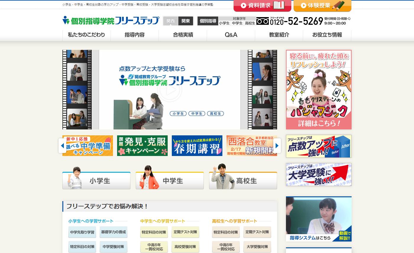Select 個別指導 in header
414x253 pixels.
tap(208, 21)
